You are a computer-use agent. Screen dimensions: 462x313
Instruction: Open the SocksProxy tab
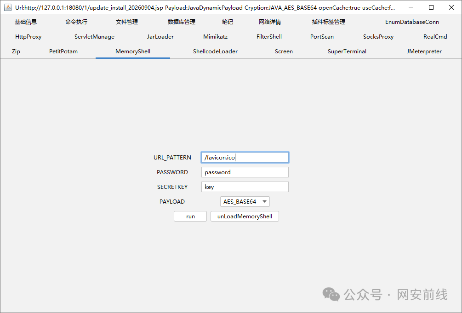pyautogui.click(x=378, y=37)
